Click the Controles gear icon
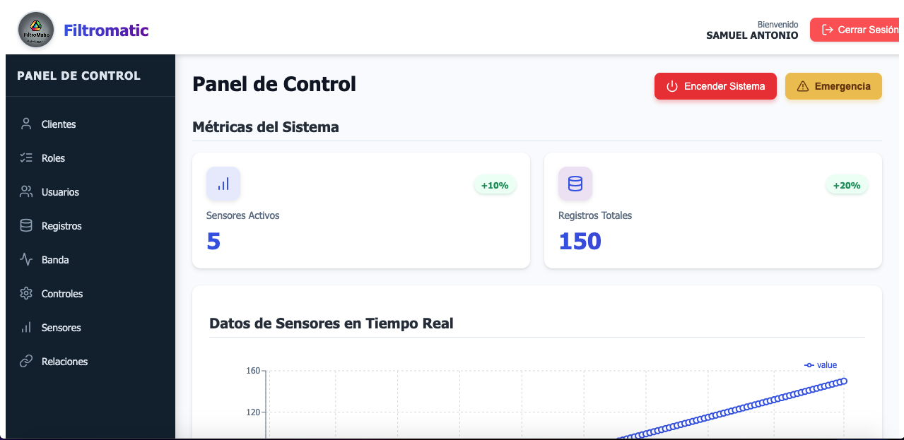Viewport: 904px width, 440px height. pos(26,294)
